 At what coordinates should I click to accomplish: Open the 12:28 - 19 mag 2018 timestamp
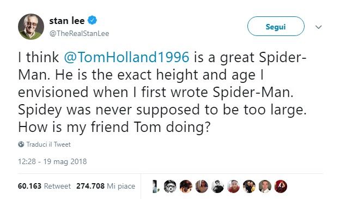[x=52, y=161]
